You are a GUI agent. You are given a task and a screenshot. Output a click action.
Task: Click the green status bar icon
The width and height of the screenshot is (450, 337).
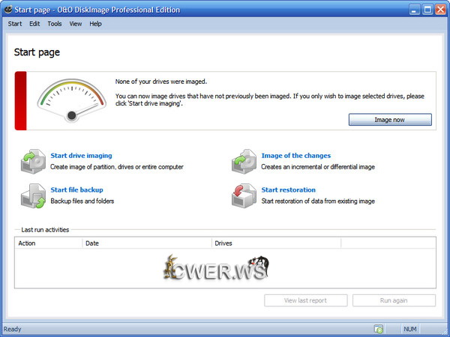pos(379,329)
